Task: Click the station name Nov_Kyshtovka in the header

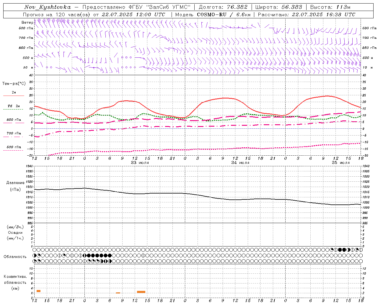Action: (x=48, y=7)
